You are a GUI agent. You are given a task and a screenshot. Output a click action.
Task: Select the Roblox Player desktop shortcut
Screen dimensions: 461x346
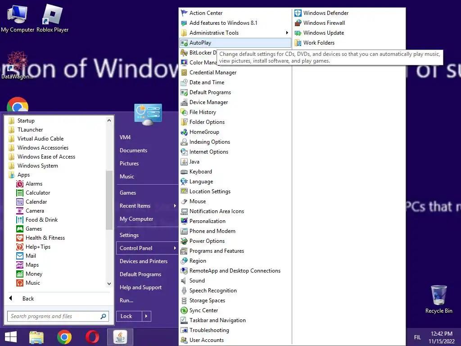coord(52,17)
